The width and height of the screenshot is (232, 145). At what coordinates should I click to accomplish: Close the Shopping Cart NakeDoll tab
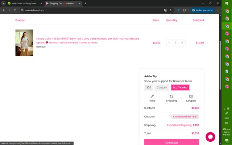pyautogui.click(x=80, y=3)
